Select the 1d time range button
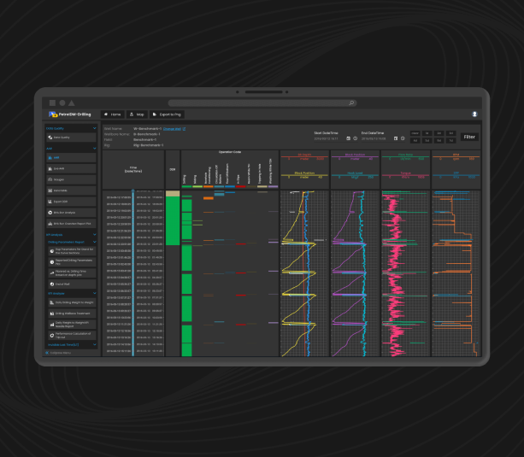Viewport: 524px width, 457px height. (x=427, y=133)
